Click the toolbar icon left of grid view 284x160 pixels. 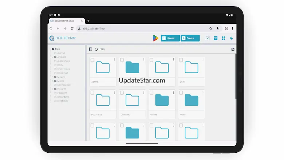pos(216,38)
